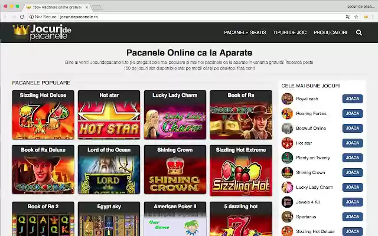The width and height of the screenshot is (378, 236).
Task: Click the PACANELE POPULARE section heading
Action: tap(41, 83)
